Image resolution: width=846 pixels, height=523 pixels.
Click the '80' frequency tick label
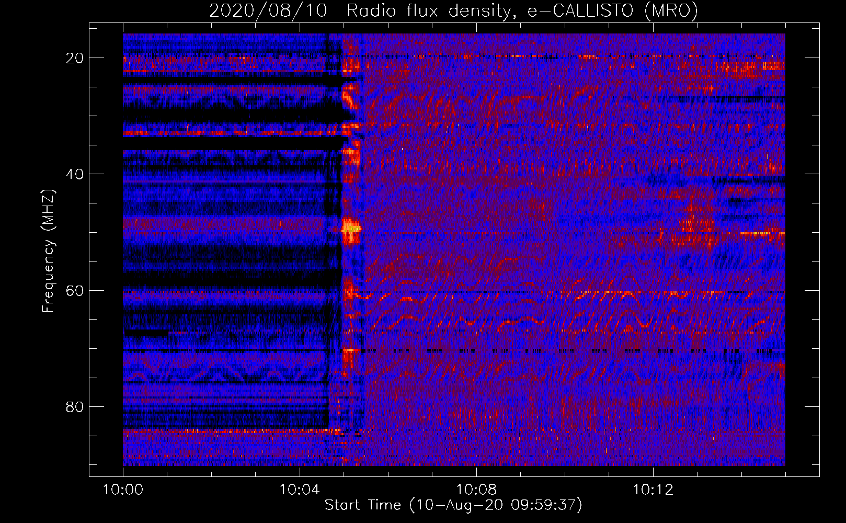click(75, 406)
